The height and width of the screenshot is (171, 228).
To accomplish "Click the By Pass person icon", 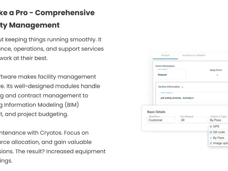I will pos(211,138).
